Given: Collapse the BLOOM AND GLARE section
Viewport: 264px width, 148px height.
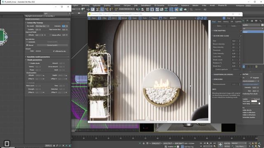Looking at the screenshot, I should click(x=221, y=36).
